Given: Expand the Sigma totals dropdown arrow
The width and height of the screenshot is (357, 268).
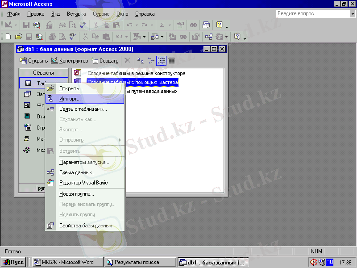Looking at the screenshot, I should (170, 25).
